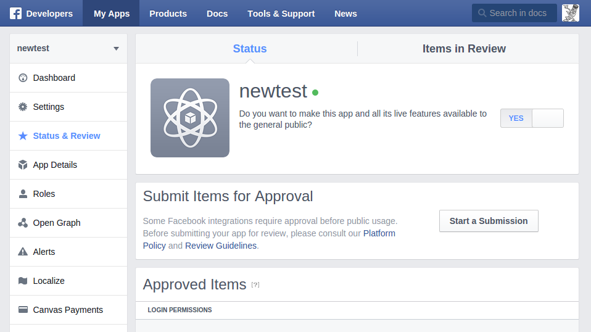Click the Facebook logo icon
The height and width of the screenshot is (332, 591).
tap(15, 14)
